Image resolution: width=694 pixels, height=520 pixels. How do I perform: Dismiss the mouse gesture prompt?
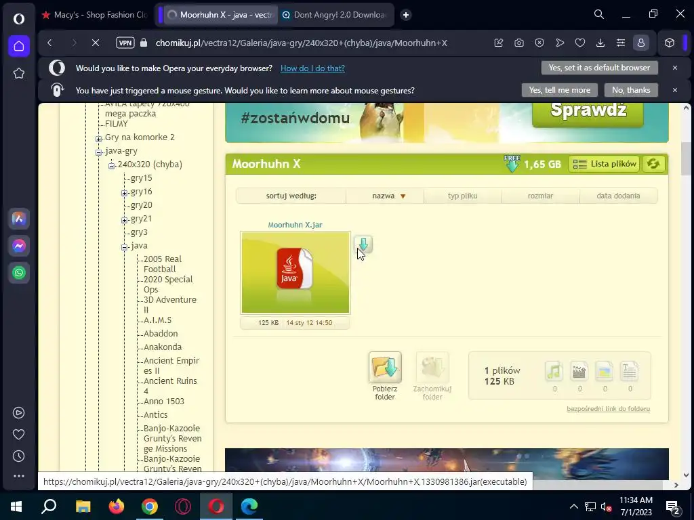(675, 90)
